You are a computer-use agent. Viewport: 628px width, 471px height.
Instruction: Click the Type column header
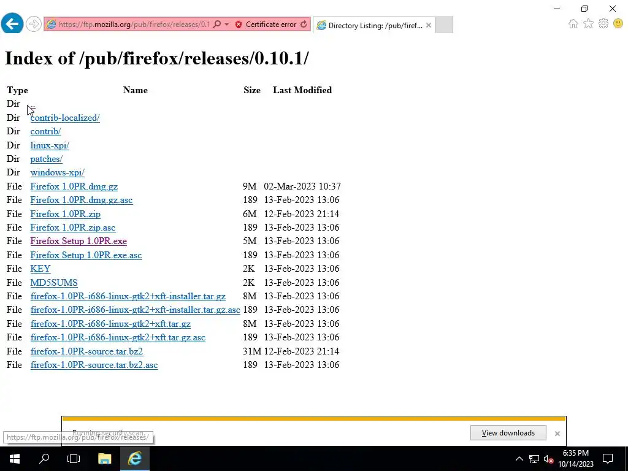(x=17, y=91)
